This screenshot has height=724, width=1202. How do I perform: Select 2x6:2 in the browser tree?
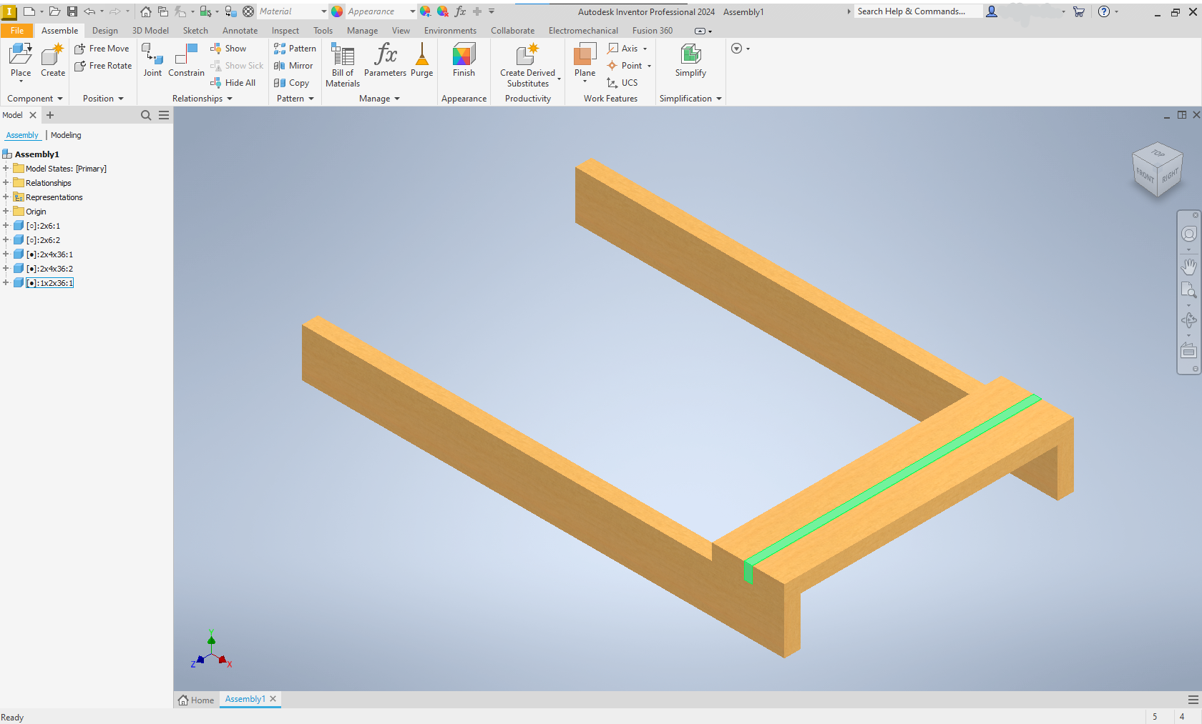(x=43, y=240)
